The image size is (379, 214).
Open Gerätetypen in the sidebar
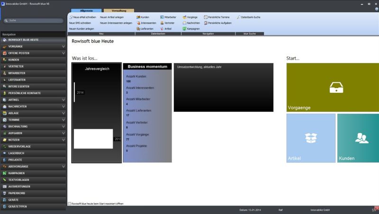tap(33, 207)
